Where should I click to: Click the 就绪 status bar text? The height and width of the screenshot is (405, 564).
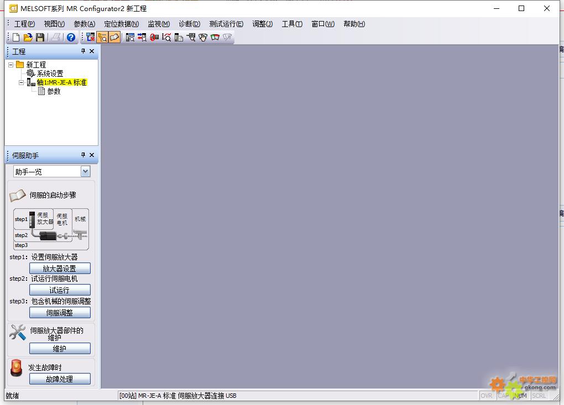tap(12, 396)
